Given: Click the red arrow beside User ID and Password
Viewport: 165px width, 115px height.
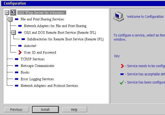Looking at the screenshot, I should [x=20, y=52].
